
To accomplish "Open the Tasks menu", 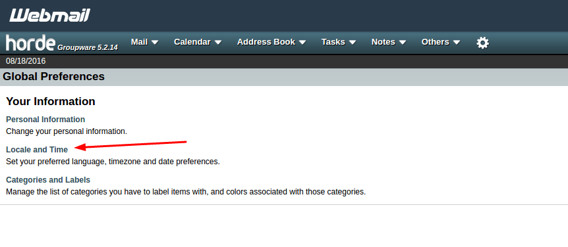I will click(333, 42).
